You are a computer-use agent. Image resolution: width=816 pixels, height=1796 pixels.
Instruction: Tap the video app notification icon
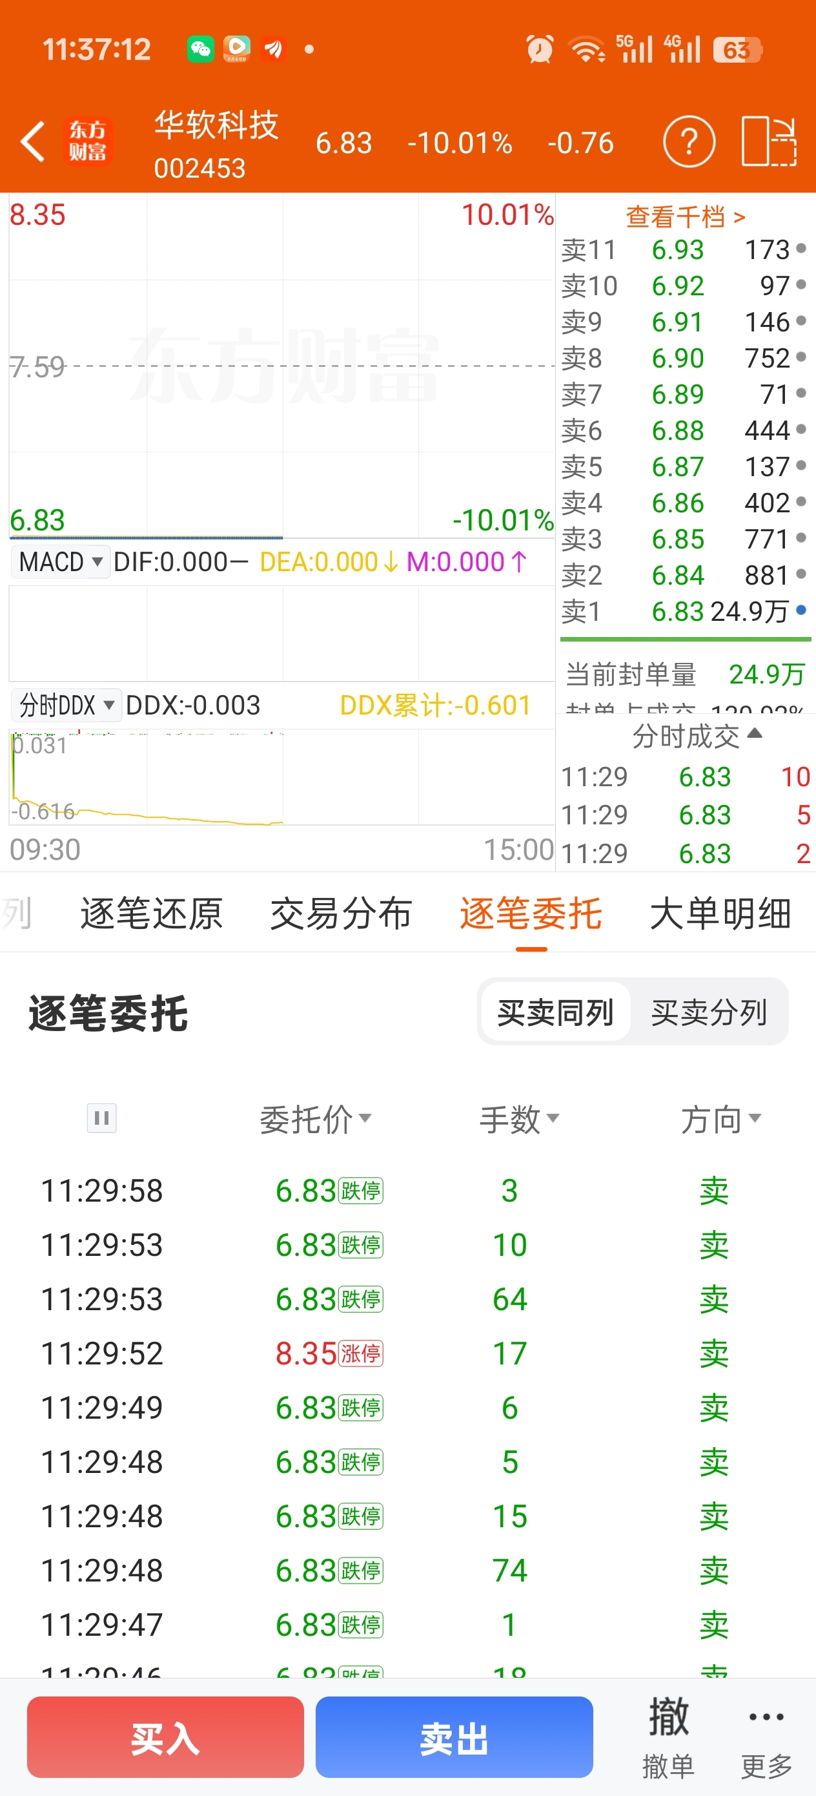(237, 49)
